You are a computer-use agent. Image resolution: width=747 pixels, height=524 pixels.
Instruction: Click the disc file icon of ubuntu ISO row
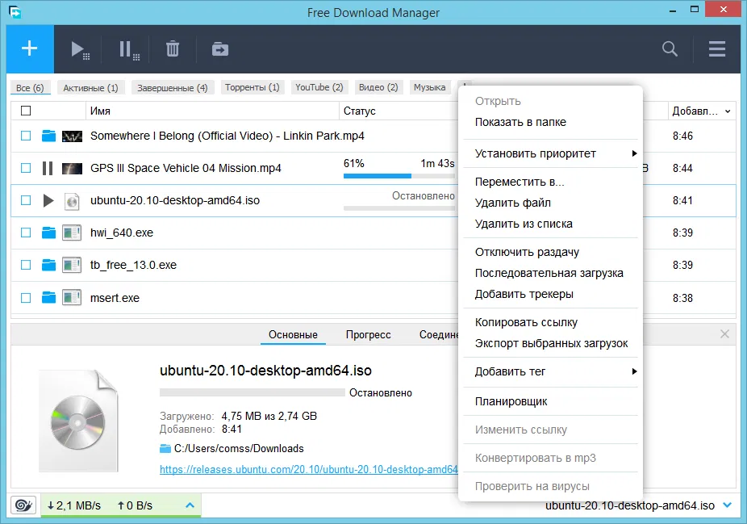[x=72, y=201]
